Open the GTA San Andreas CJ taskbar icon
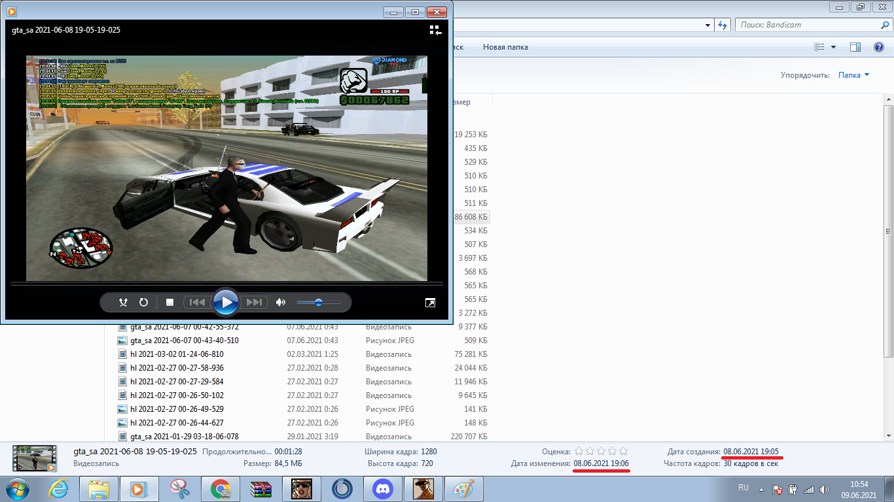The height and width of the screenshot is (502, 894). 423,488
